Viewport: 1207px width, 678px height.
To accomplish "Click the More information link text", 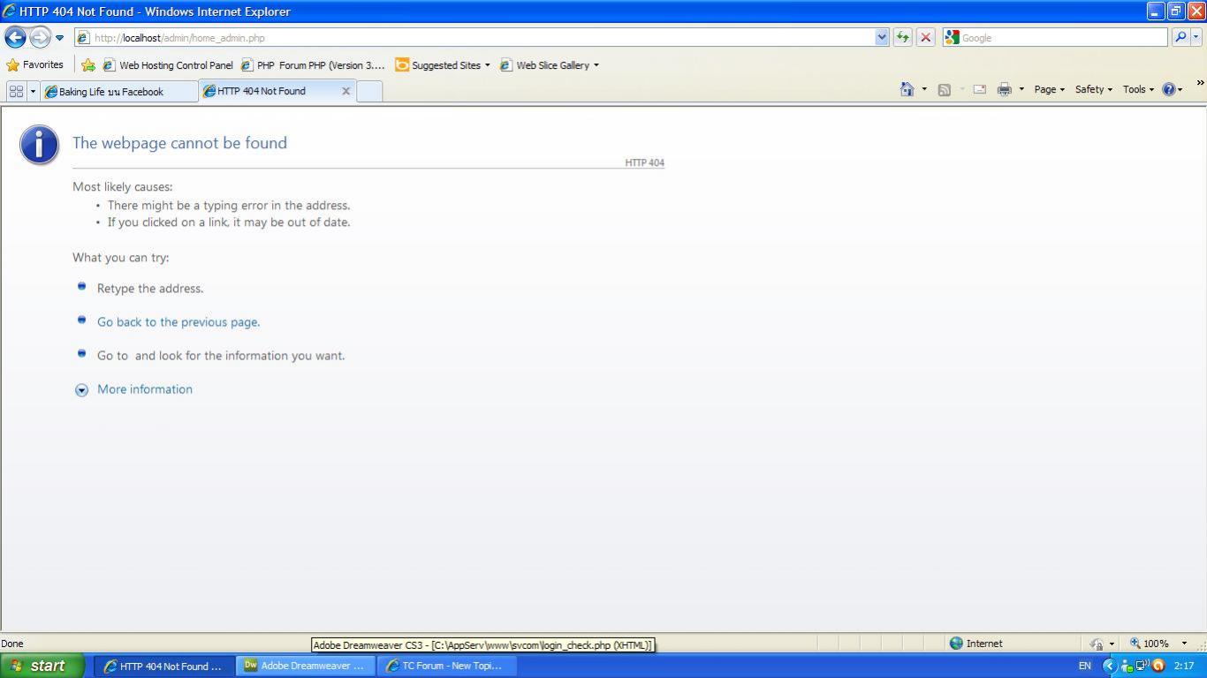I will (145, 389).
